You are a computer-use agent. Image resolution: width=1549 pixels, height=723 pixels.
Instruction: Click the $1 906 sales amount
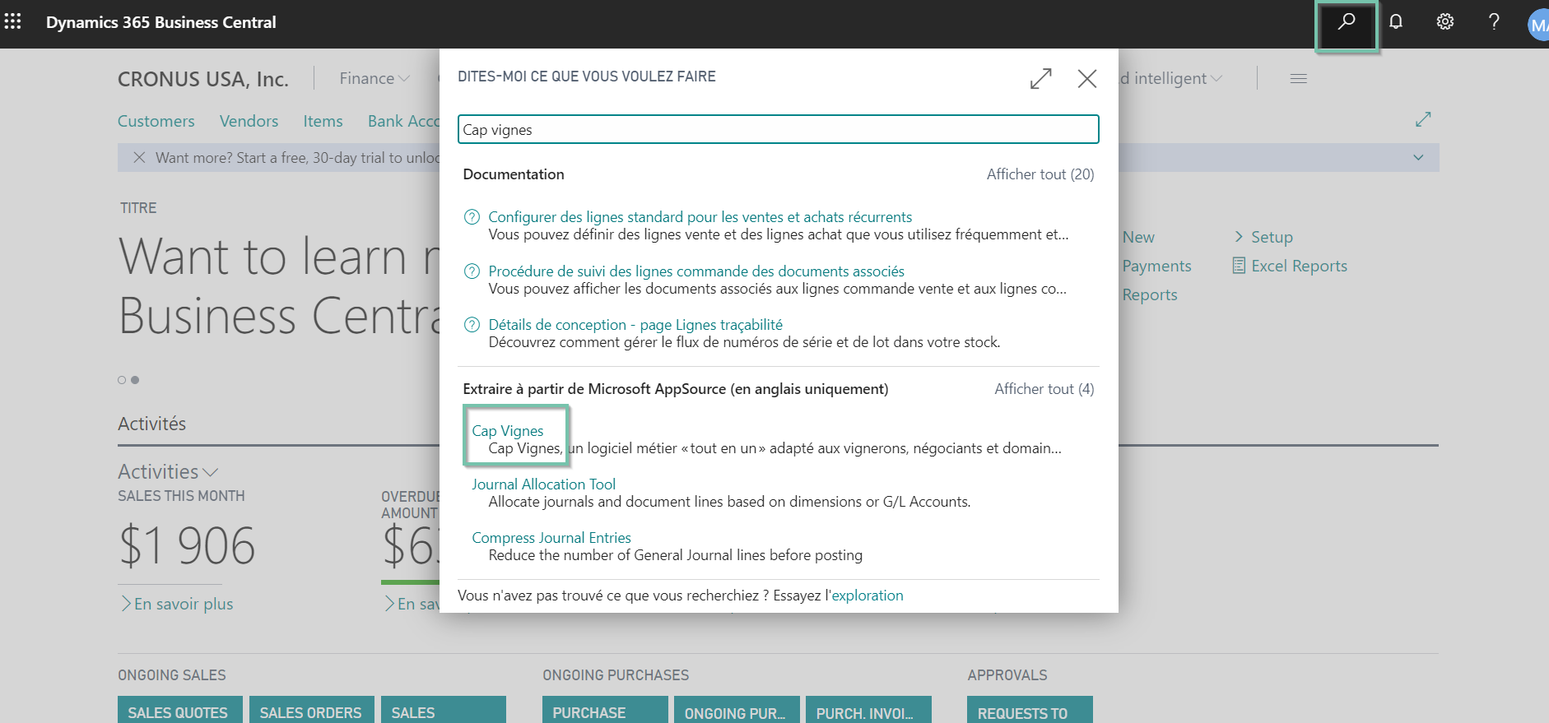(188, 545)
